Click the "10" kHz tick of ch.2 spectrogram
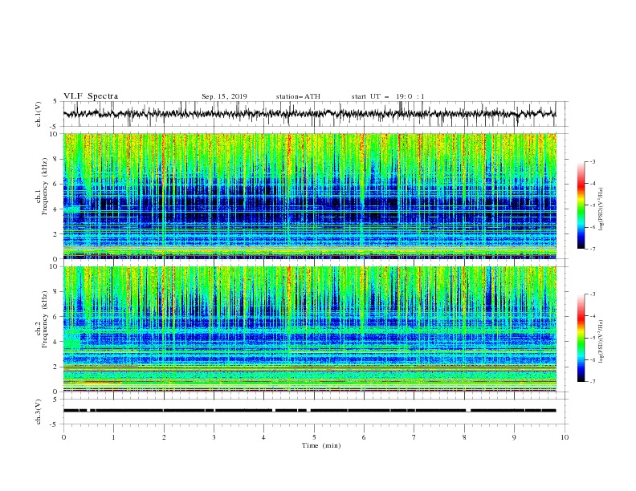The height and width of the screenshot is (491, 636). tap(55, 266)
